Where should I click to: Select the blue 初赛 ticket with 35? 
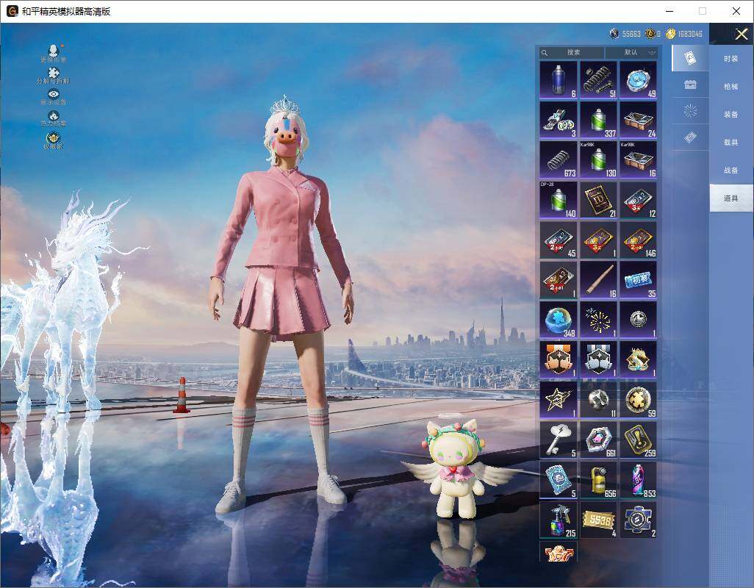638,280
